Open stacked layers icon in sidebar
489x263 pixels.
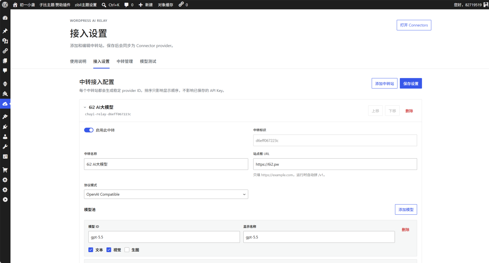(5, 84)
